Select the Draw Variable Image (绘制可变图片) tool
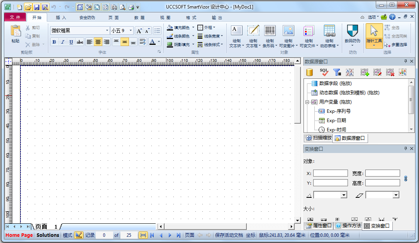The image size is (419, 243). point(288,37)
